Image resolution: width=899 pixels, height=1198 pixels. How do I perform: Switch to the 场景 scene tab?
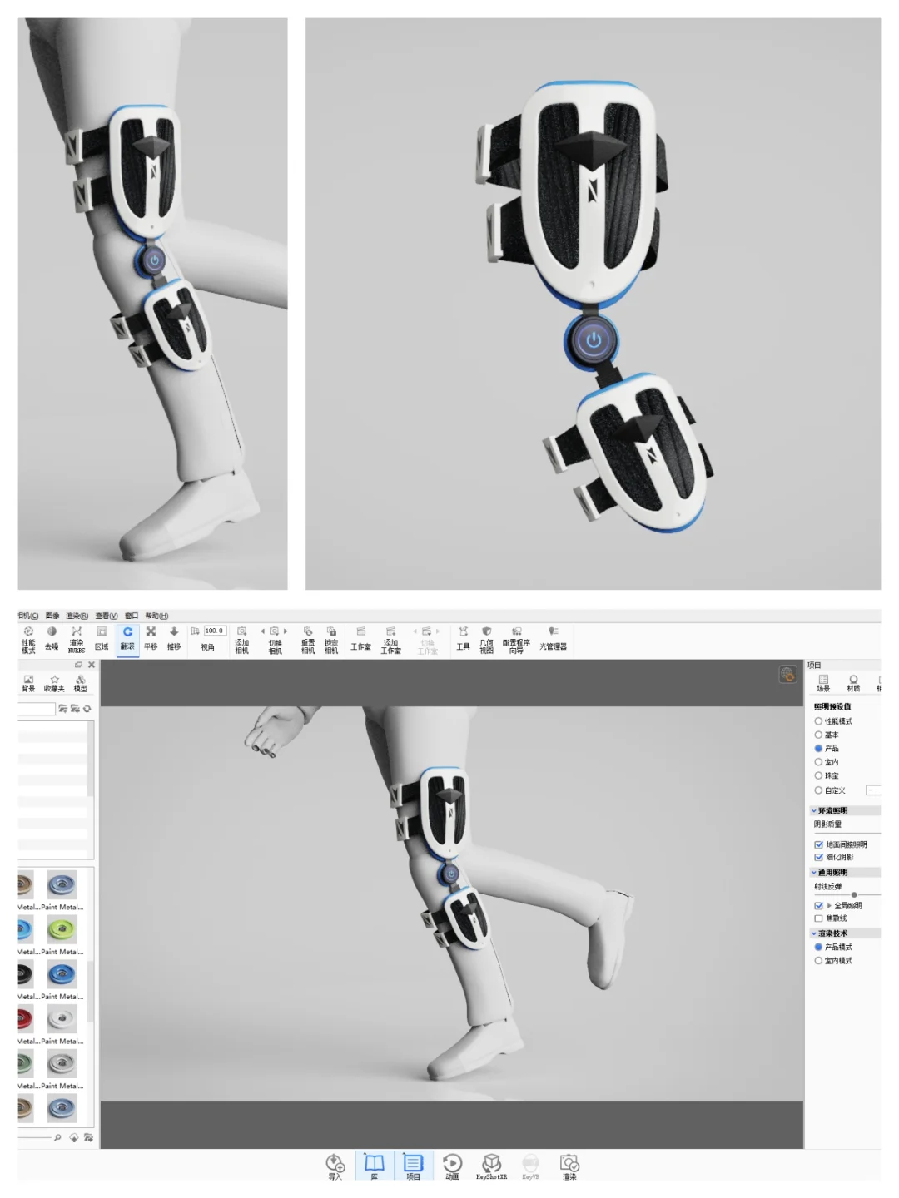point(823,683)
